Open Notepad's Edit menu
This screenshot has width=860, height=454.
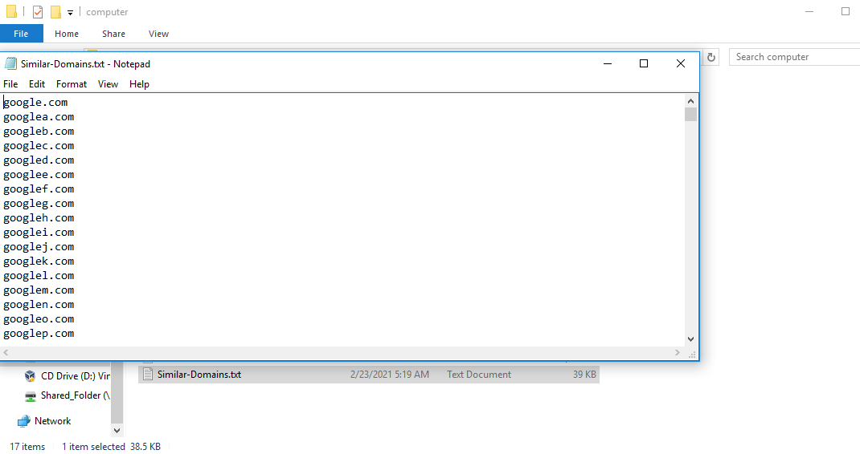tap(37, 83)
